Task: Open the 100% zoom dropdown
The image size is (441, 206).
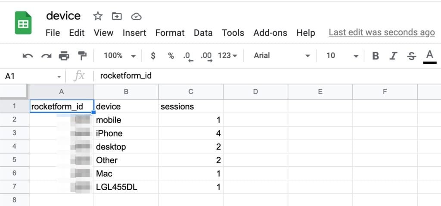Action: click(119, 56)
